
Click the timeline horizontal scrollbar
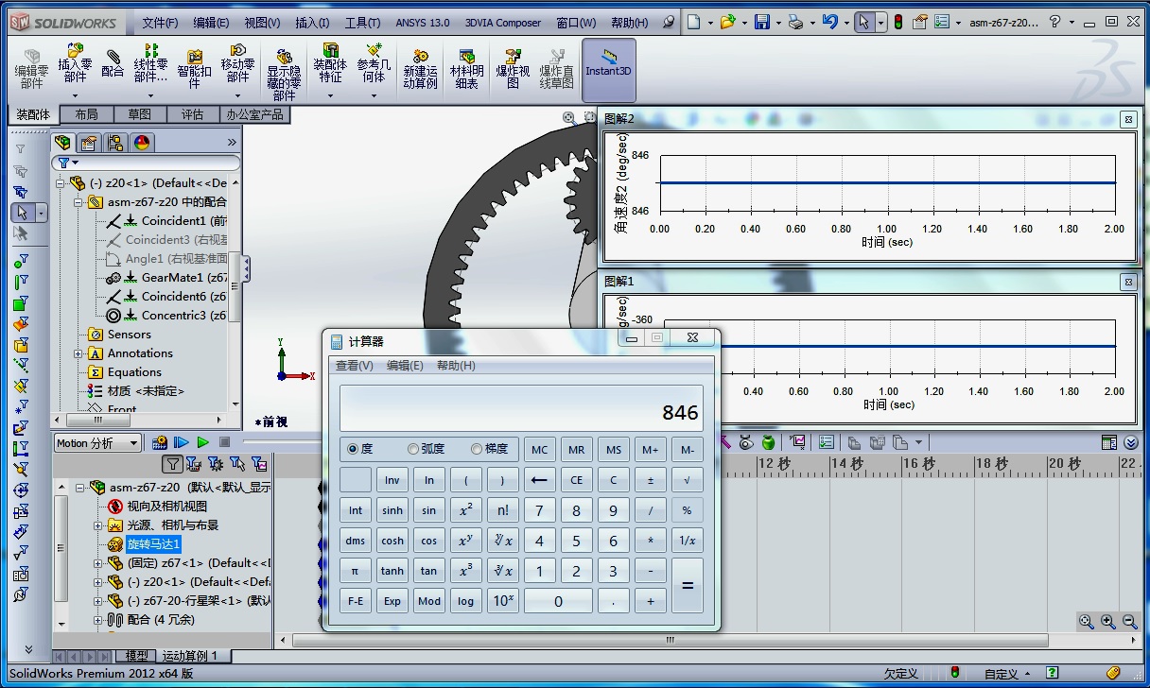[671, 640]
